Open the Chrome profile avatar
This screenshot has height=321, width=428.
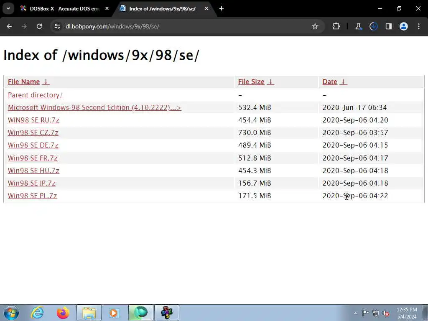pos(404,26)
